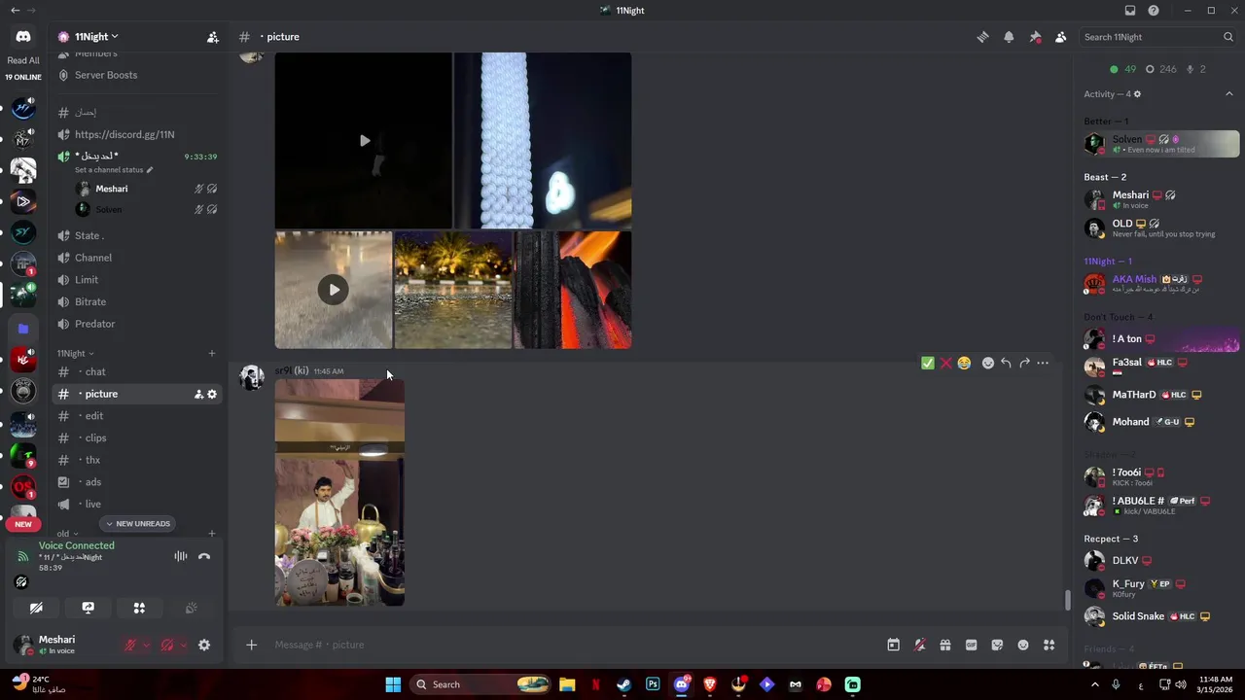Edit picture channel settings gear
Viewport: 1245px width, 700px height.
[212, 394]
